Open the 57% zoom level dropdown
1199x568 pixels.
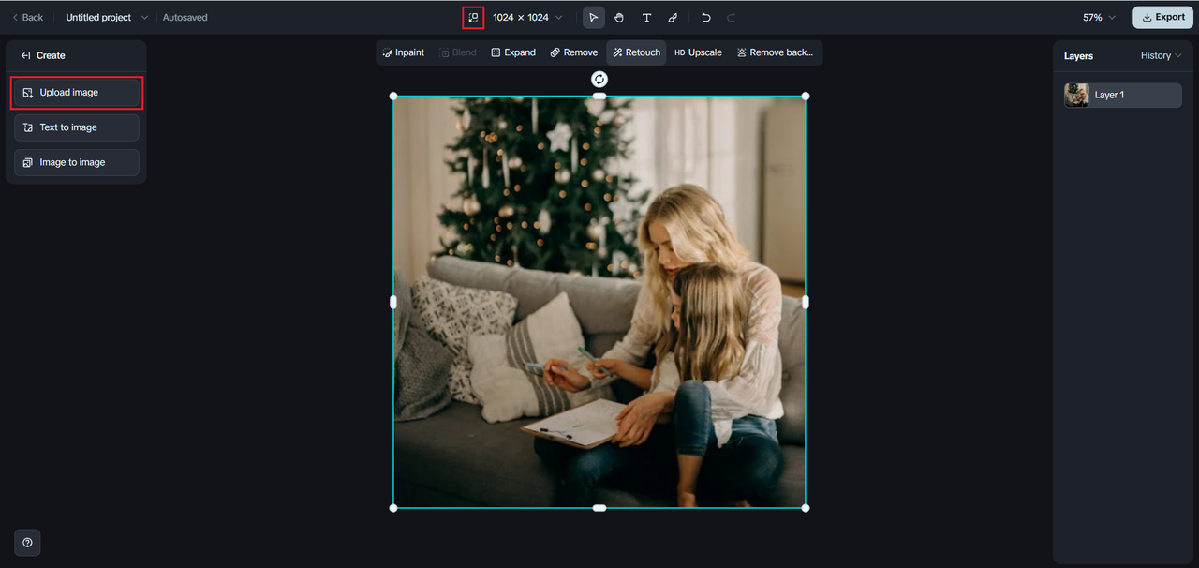tap(1100, 17)
